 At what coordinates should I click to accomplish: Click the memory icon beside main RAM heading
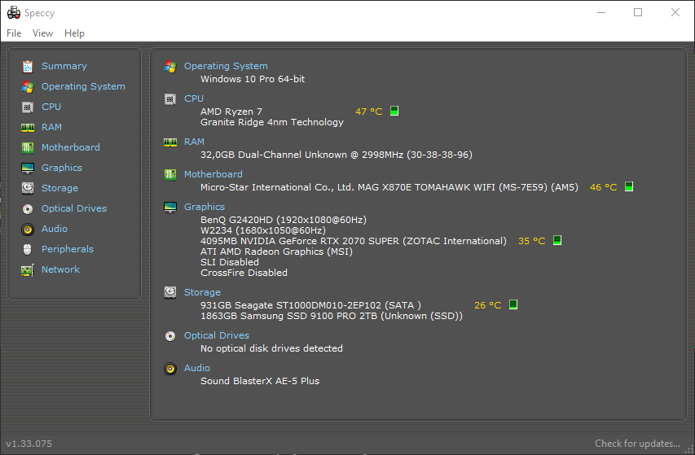170,142
